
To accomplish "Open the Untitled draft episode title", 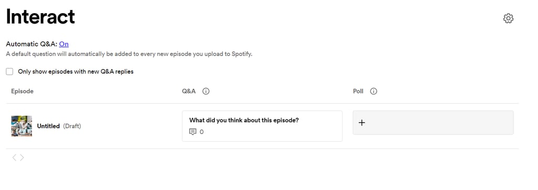I will (x=48, y=126).
